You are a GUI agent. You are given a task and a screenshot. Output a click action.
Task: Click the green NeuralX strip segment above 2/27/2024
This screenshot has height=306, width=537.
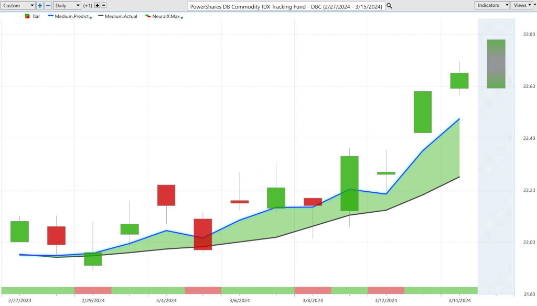[x=38, y=291]
